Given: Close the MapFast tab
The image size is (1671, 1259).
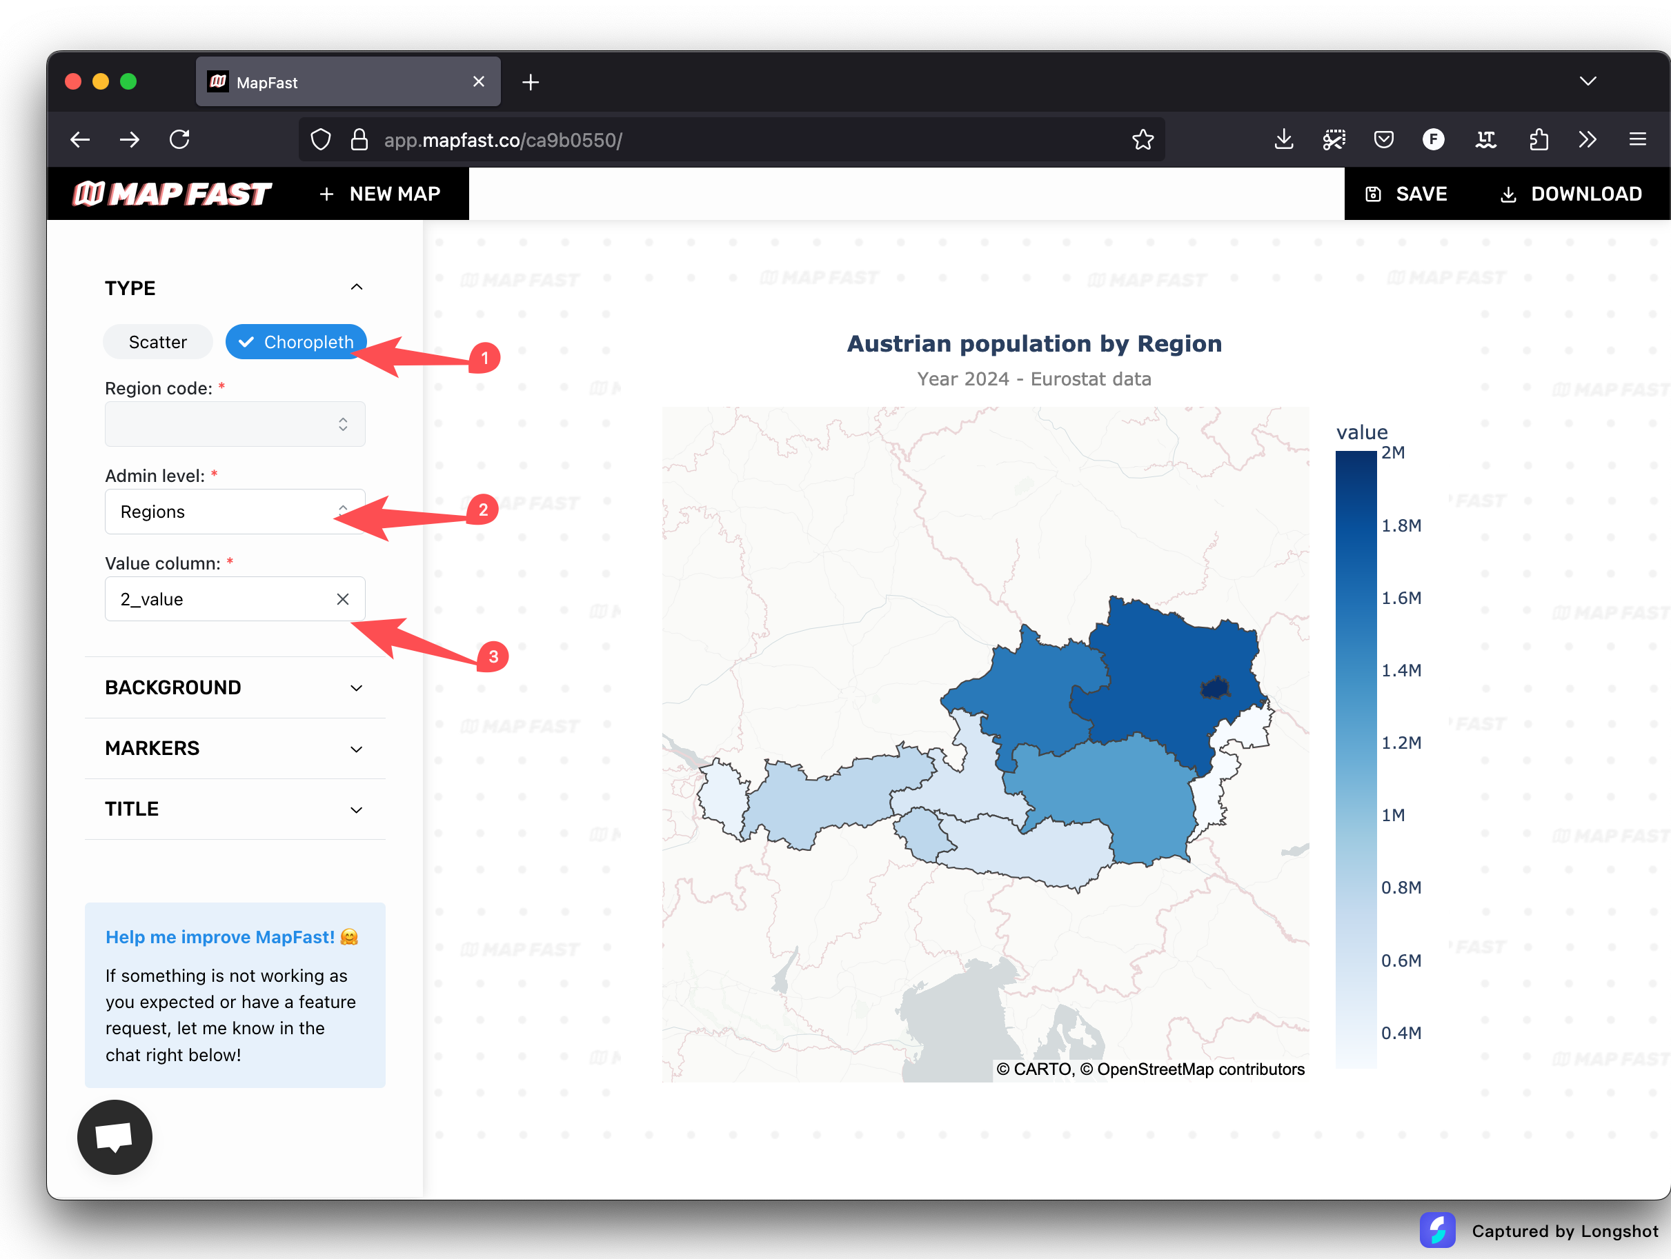Looking at the screenshot, I should coord(479,81).
